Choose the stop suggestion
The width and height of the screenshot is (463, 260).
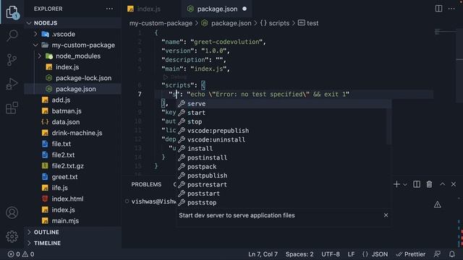coord(284,122)
